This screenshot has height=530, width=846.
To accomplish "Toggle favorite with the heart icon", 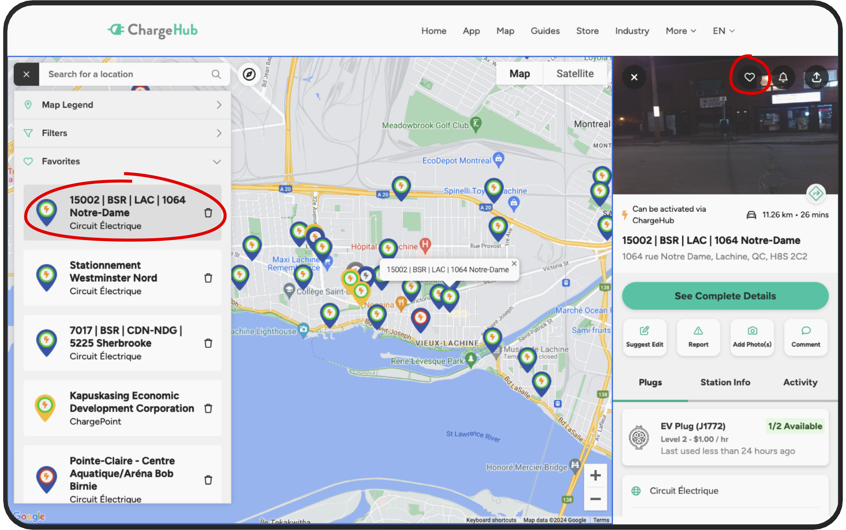I will [x=750, y=77].
